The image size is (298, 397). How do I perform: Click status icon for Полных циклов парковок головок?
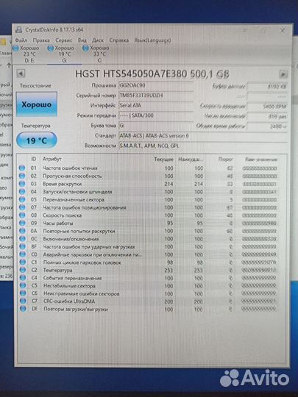pos(23,262)
